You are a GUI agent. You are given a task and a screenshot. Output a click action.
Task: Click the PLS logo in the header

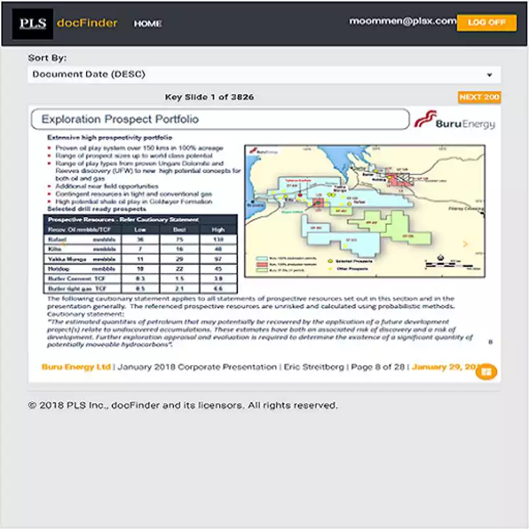(32, 24)
